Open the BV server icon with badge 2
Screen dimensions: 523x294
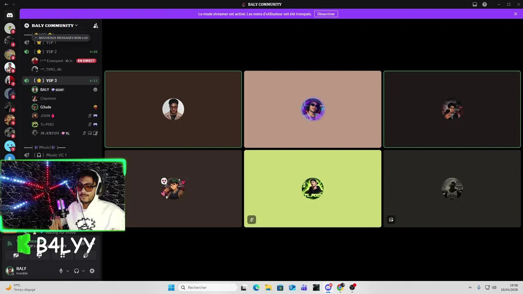pyautogui.click(x=10, y=133)
